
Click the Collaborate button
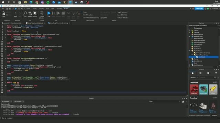point(199,9)
